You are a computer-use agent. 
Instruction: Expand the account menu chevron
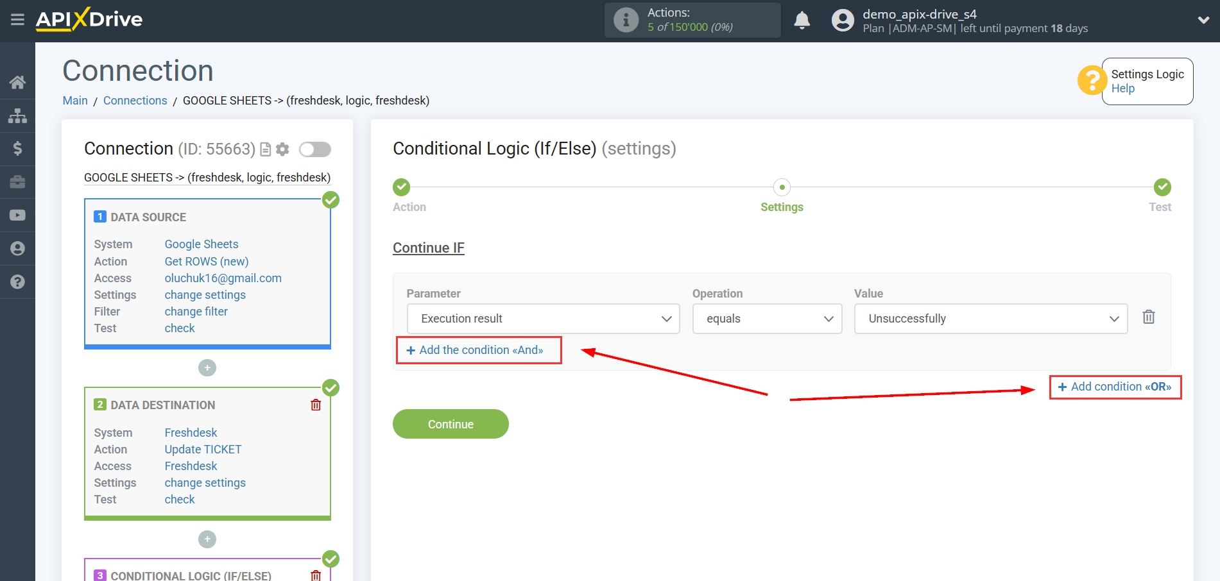click(x=1203, y=21)
